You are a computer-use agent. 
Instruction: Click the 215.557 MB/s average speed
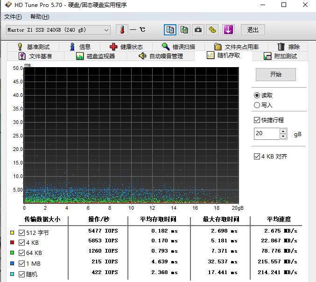277,261
